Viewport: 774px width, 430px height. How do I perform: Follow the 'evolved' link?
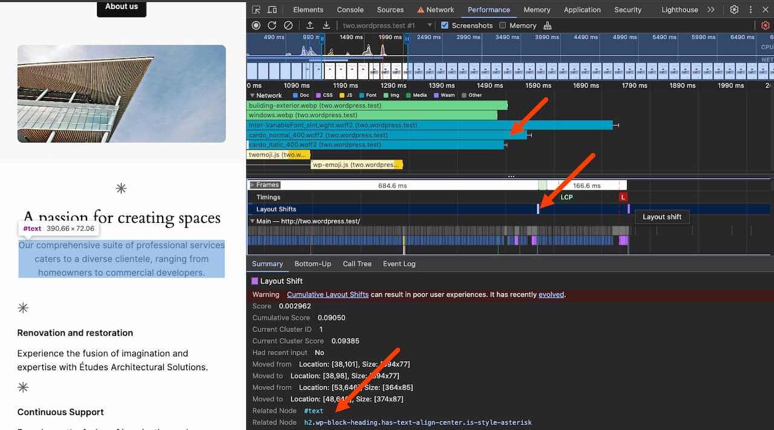click(x=551, y=295)
